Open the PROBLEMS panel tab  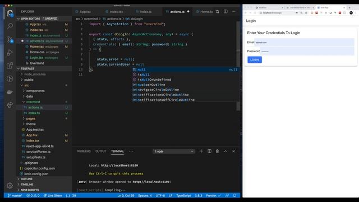click(x=84, y=151)
